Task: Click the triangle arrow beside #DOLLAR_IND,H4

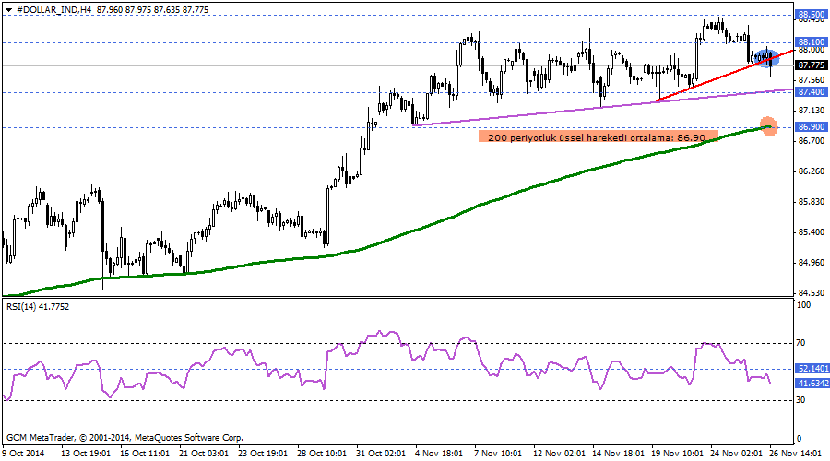Action: click(x=8, y=8)
